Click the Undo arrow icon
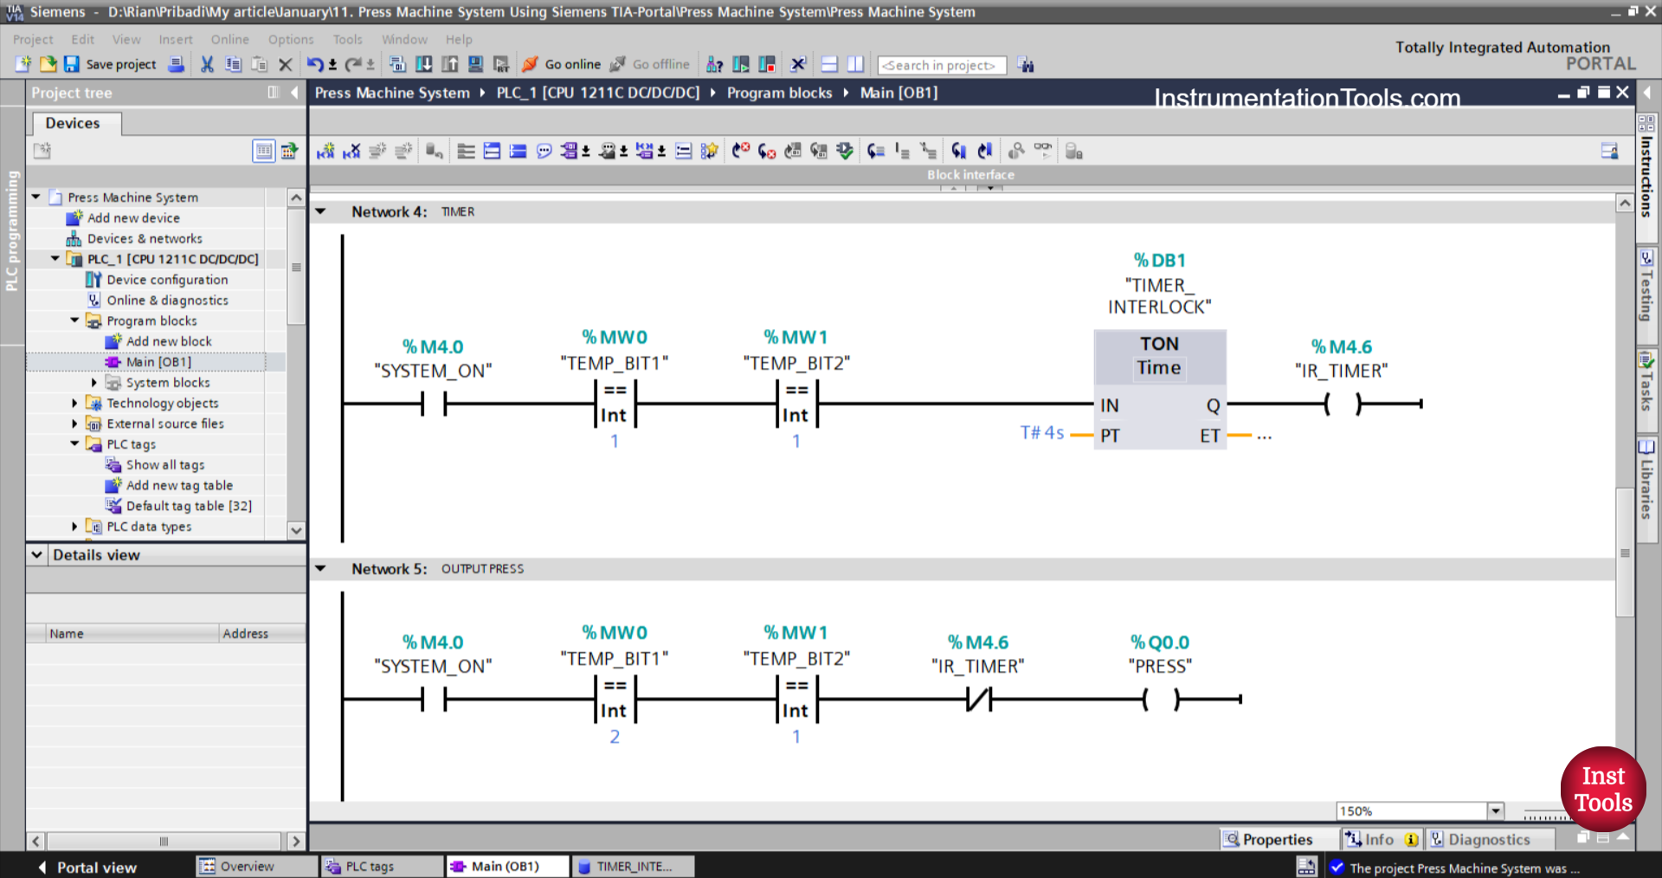 click(315, 64)
